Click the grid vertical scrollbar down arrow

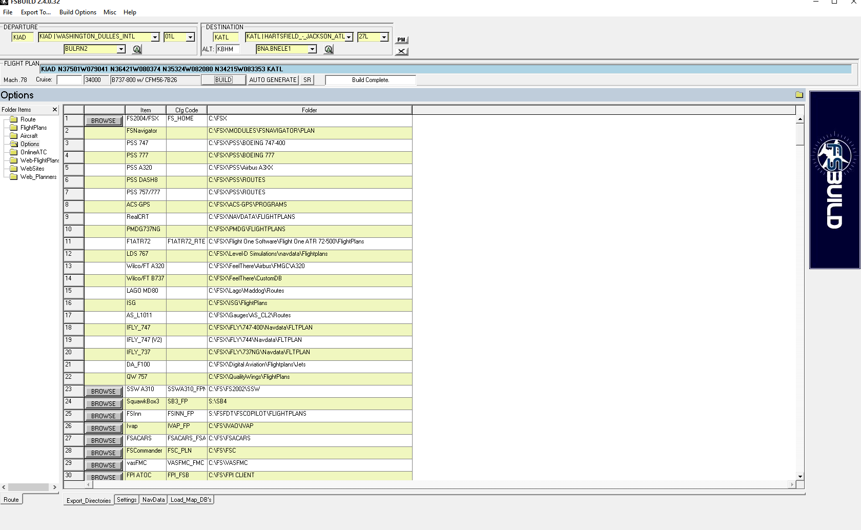799,476
